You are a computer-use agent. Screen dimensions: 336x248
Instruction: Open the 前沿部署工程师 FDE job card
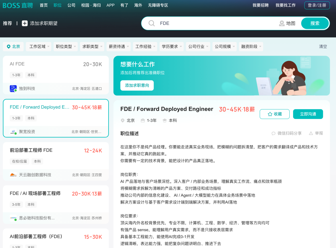56,161
